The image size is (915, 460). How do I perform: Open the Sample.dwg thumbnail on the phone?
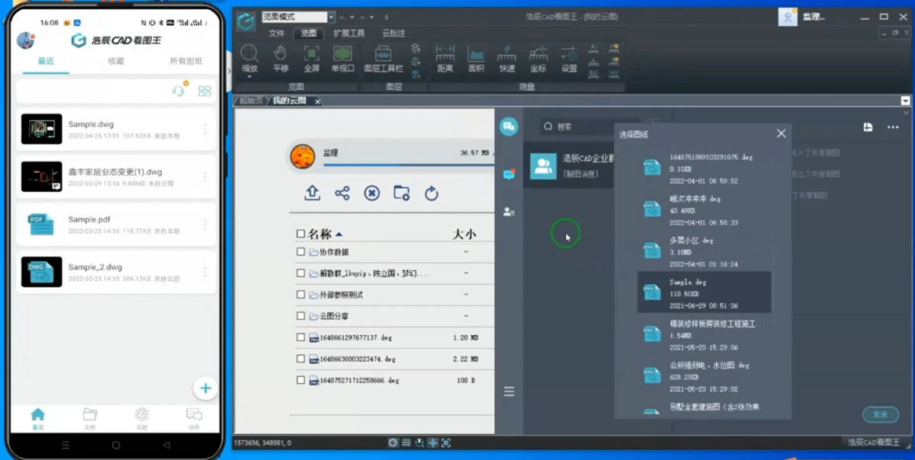click(42, 129)
